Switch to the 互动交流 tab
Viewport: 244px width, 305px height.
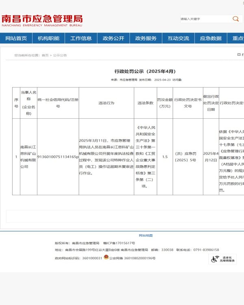coord(179,38)
